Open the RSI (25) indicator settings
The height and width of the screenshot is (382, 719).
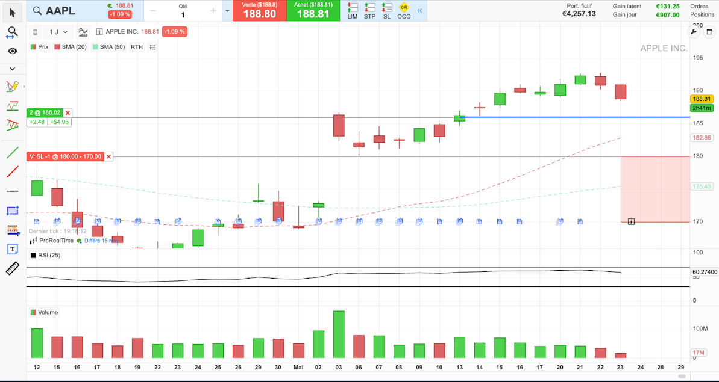point(45,255)
